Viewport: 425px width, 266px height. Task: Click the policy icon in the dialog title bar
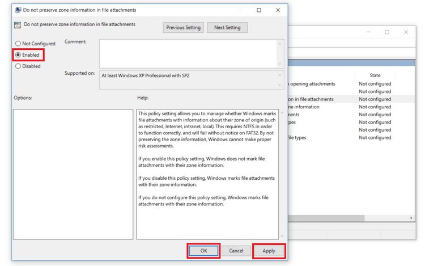(18, 10)
